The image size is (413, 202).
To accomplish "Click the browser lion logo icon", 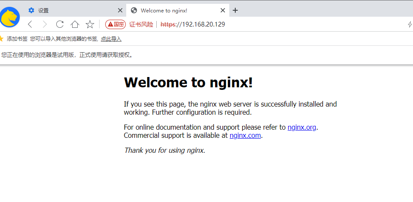I will pos(10,17).
